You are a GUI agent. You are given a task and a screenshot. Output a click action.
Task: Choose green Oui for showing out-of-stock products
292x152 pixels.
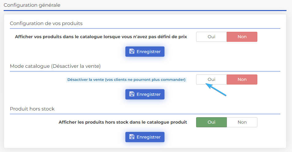[211, 122]
